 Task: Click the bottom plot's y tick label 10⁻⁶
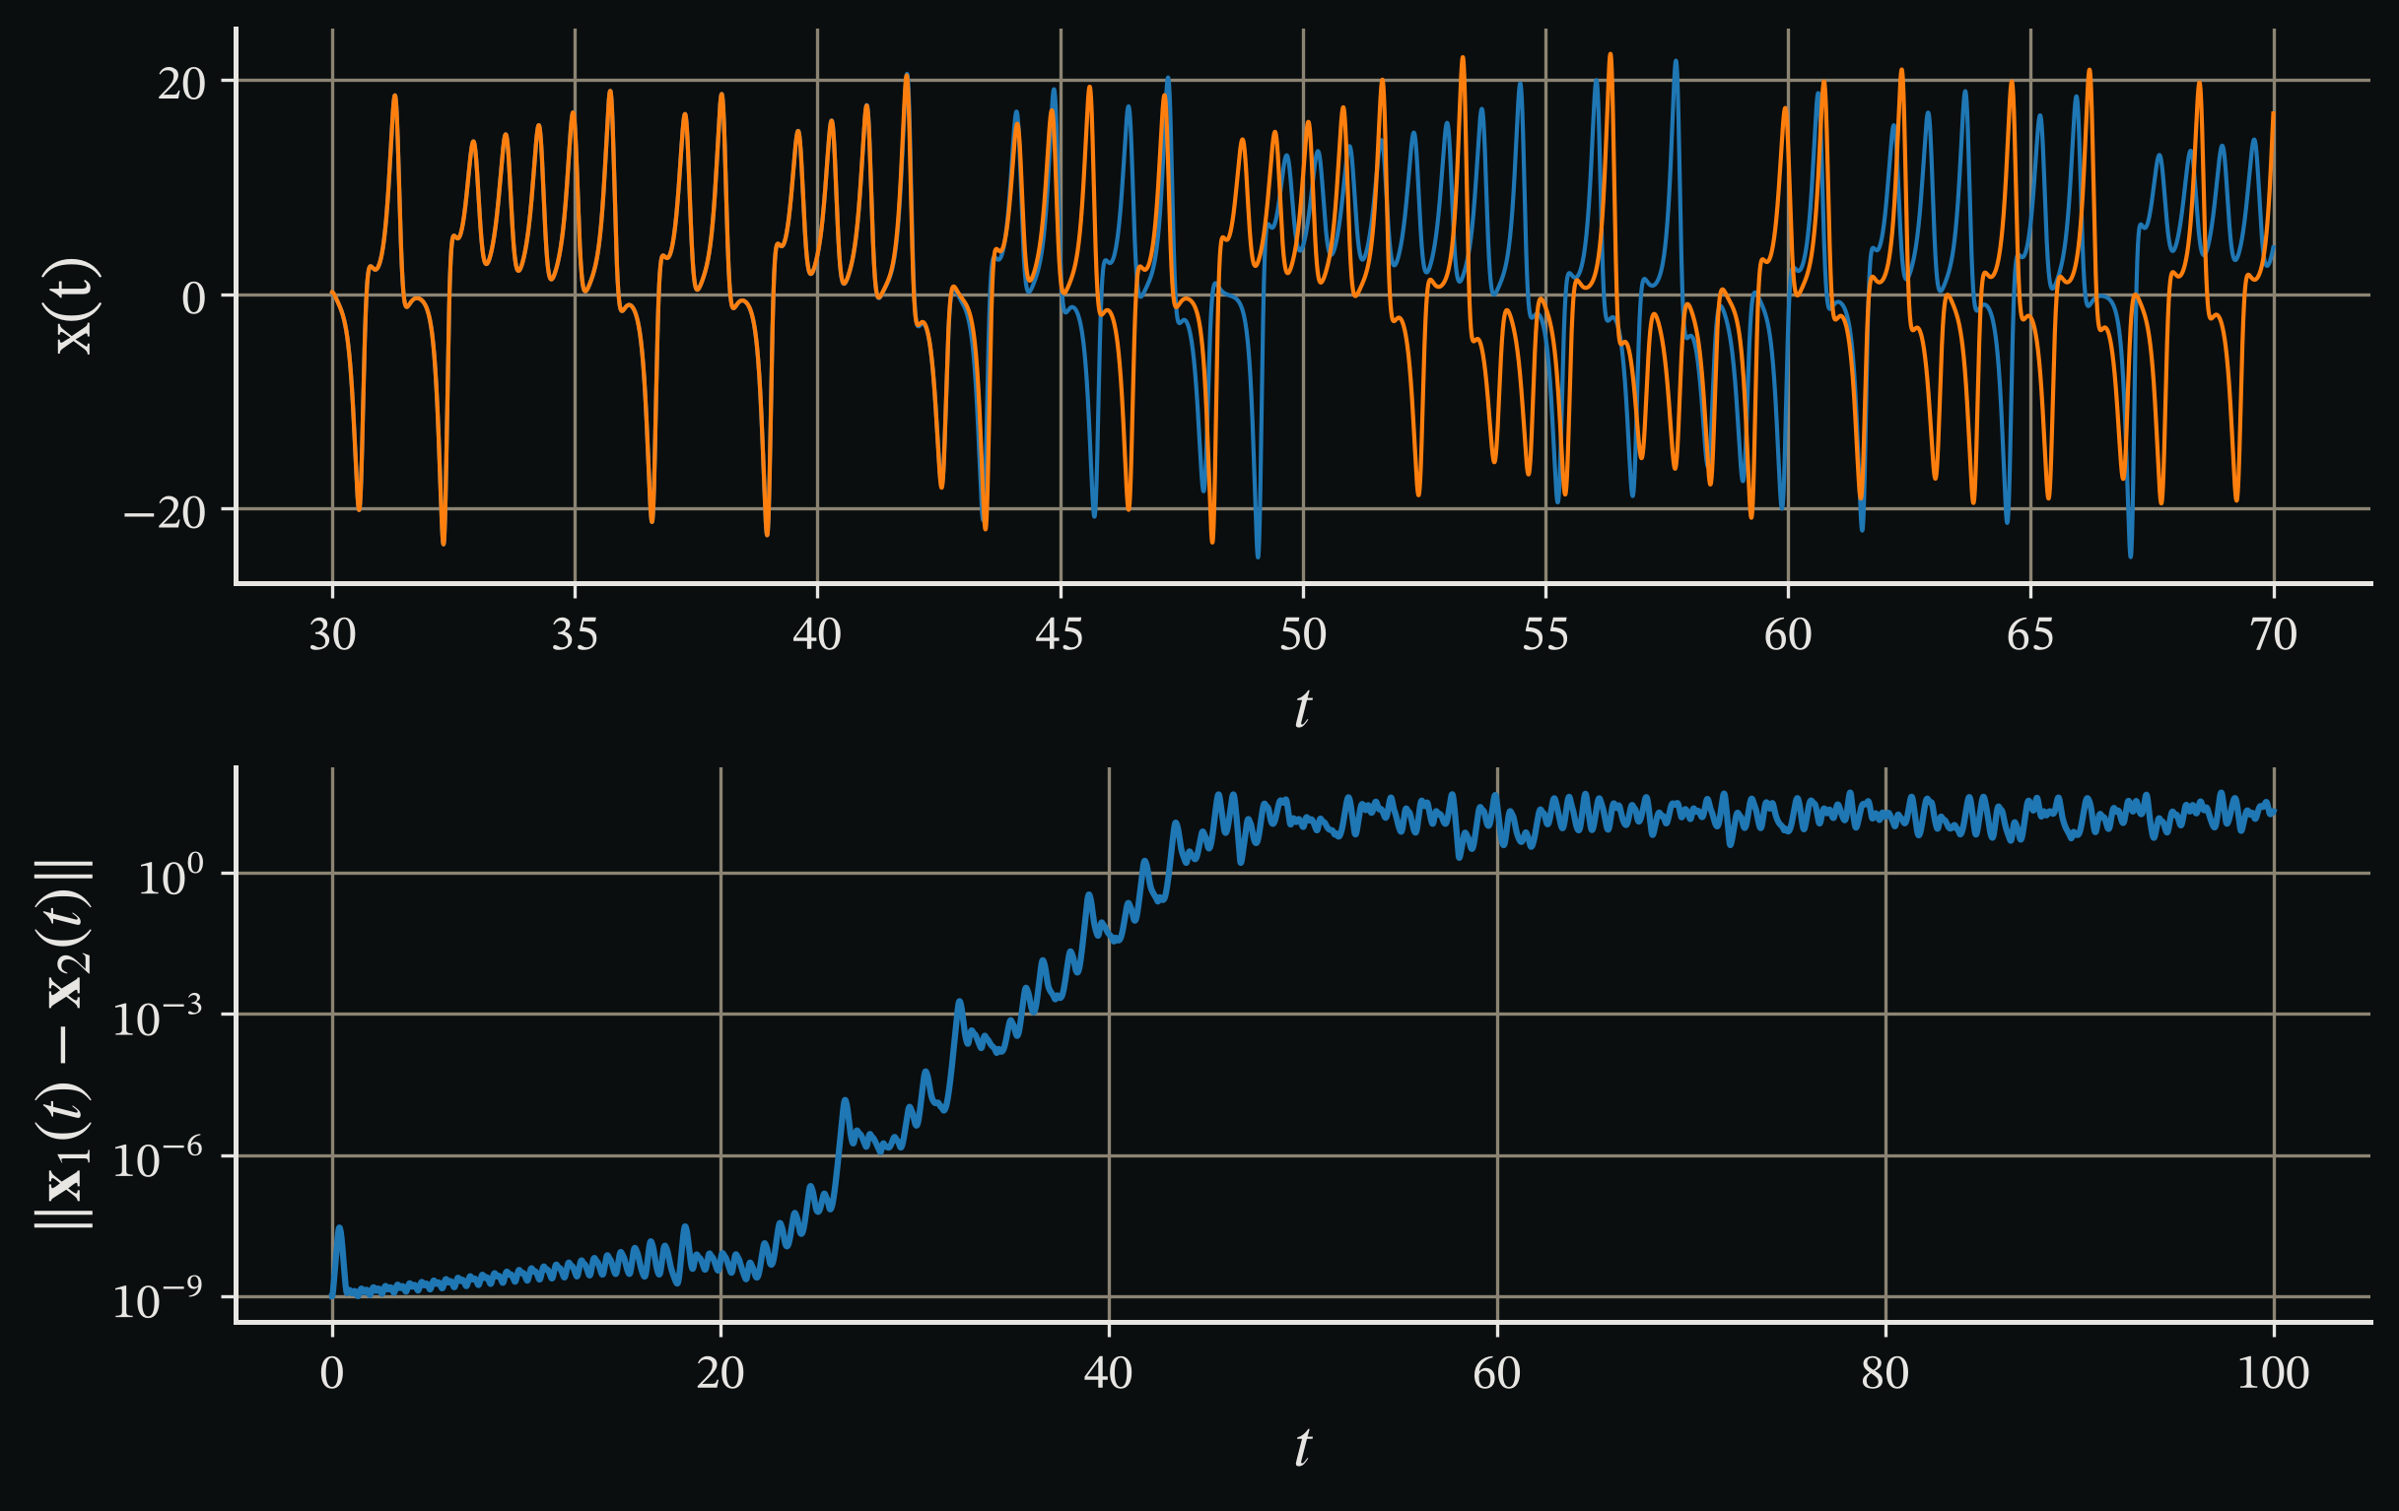coord(158,1158)
